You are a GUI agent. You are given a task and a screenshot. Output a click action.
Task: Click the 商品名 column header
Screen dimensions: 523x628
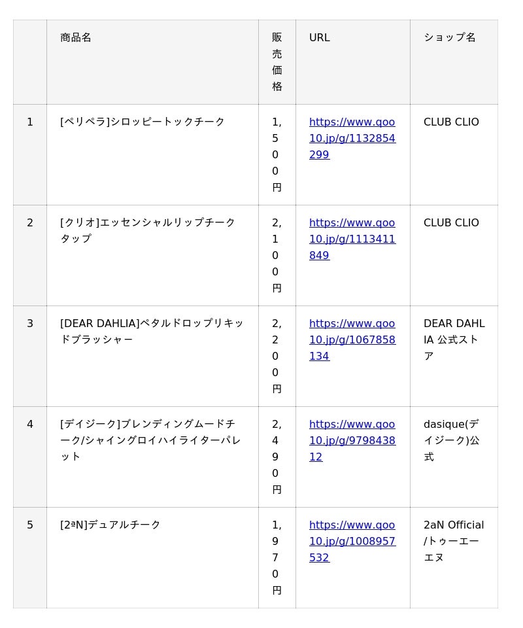click(x=76, y=38)
